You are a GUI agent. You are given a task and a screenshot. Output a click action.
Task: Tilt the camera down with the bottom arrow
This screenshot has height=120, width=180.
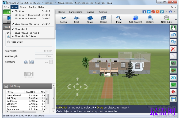(x=77, y=94)
